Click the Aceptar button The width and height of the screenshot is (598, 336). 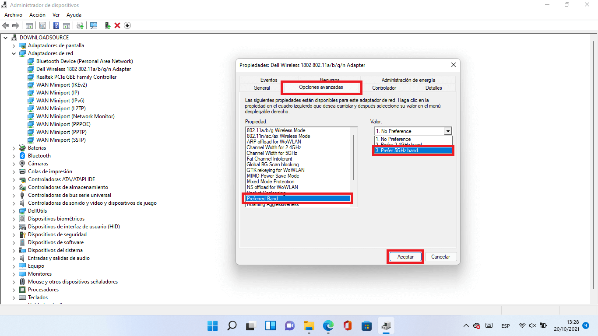point(405,257)
